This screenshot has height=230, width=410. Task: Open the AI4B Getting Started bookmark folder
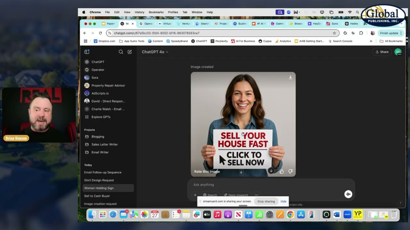[x=309, y=41]
